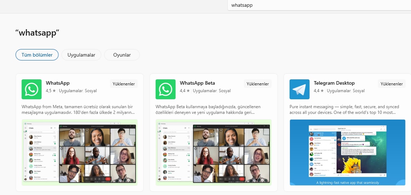Select the Uygulamalar filter
Screen dimensions: 411x195
pos(81,55)
